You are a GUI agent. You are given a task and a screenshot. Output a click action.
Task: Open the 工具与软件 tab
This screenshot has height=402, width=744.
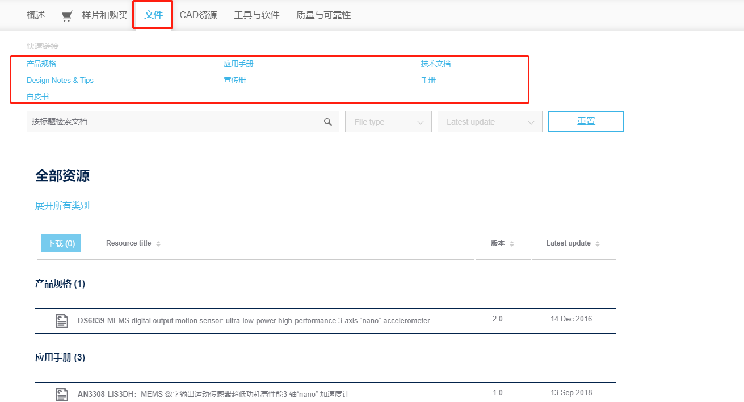[257, 15]
